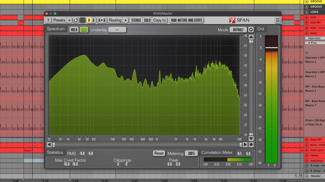Unfold the first GROOVE track at top
Viewport: 325px width, 182px height.
[307, 2]
